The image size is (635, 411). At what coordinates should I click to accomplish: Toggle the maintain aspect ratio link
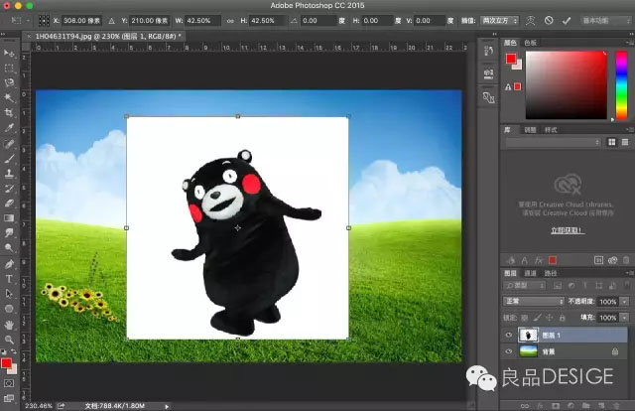point(230,21)
